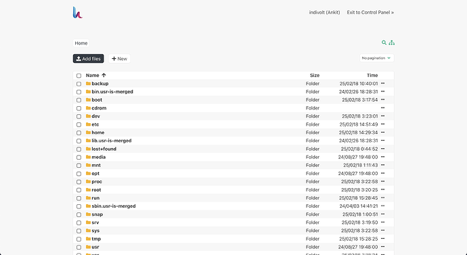Check the box for boot folder

tap(79, 100)
